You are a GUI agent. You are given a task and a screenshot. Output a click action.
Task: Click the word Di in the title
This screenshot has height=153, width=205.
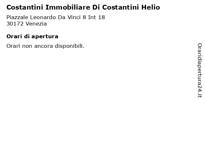pyautogui.click(x=96, y=7)
